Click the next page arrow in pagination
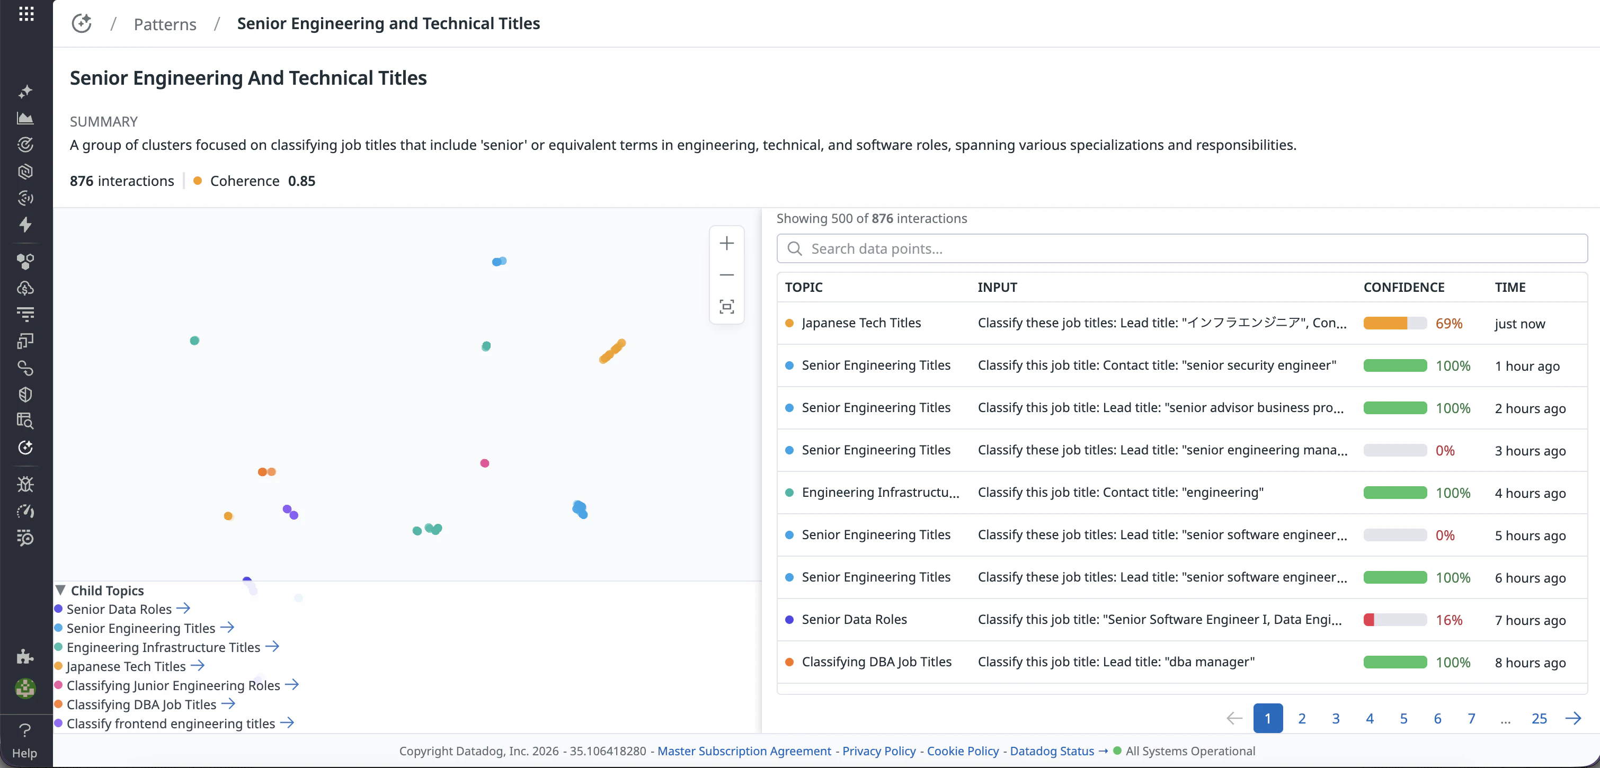 click(x=1572, y=718)
